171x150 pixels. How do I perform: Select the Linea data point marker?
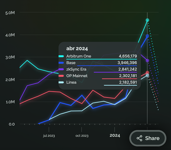[x=147, y=75]
